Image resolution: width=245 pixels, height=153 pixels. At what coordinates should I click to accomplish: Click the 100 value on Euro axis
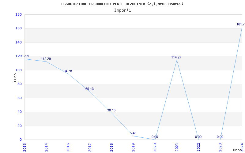tap(18, 70)
